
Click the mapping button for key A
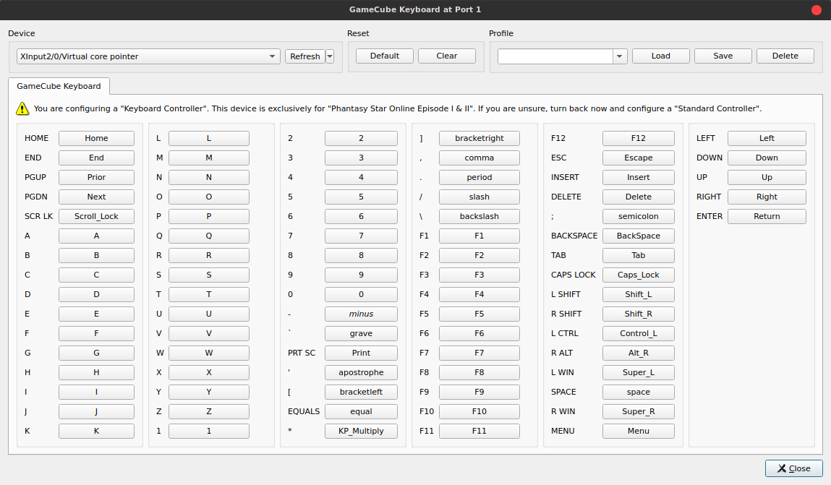(x=96, y=236)
